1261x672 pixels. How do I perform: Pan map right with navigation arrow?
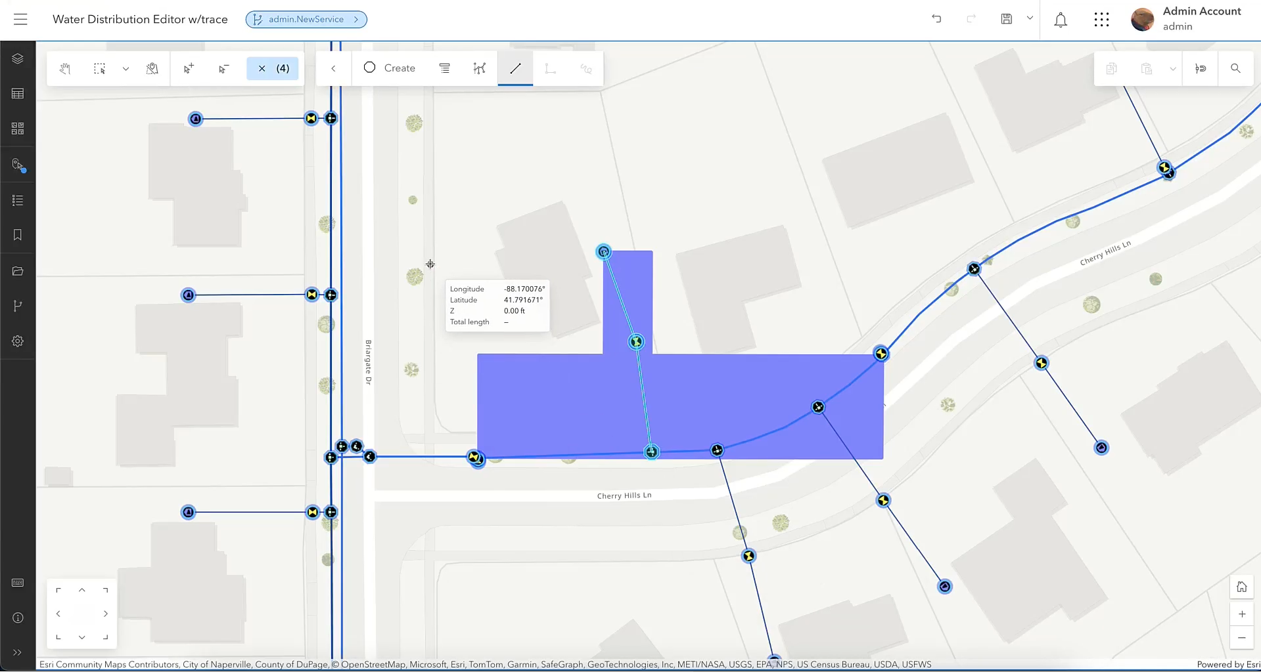coord(106,614)
